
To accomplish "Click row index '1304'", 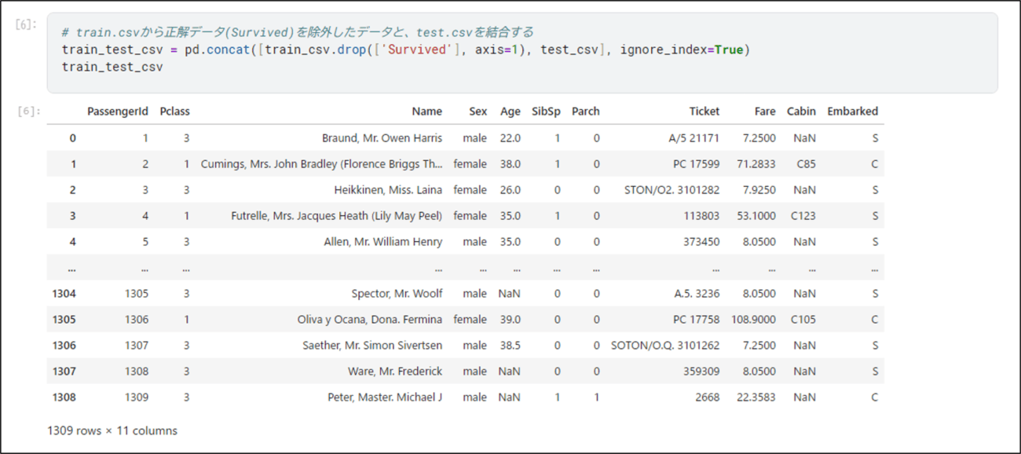I will coord(64,294).
